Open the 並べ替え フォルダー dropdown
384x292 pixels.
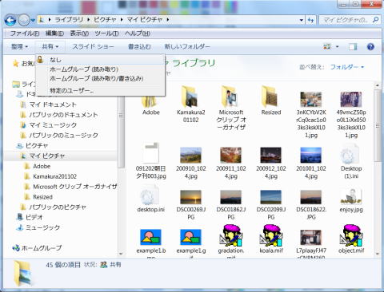coord(347,67)
